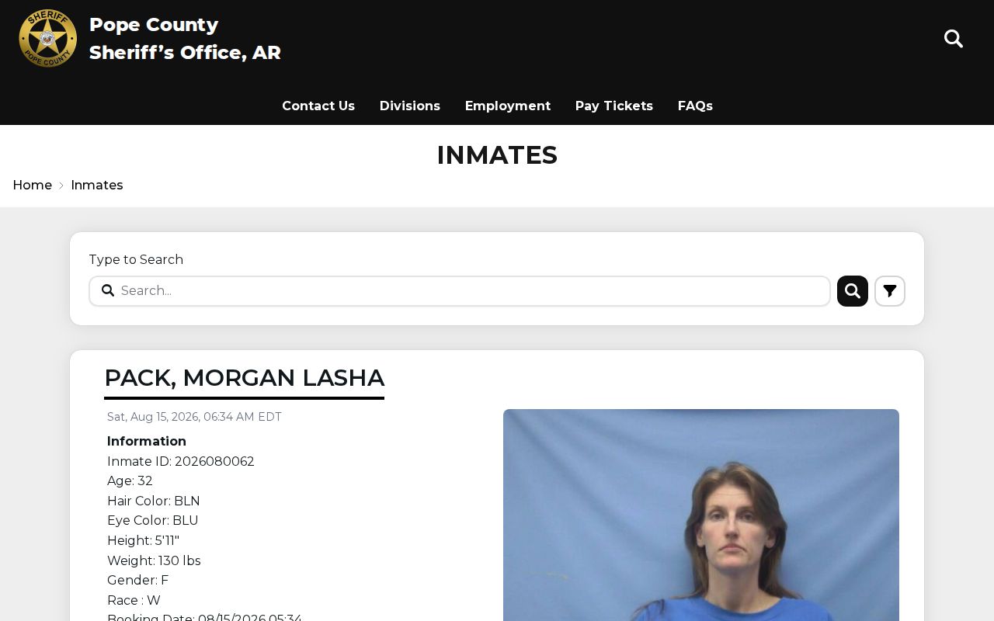The width and height of the screenshot is (994, 621).
Task: Click the Pope County Sheriff badge logo
Action: click(48, 38)
